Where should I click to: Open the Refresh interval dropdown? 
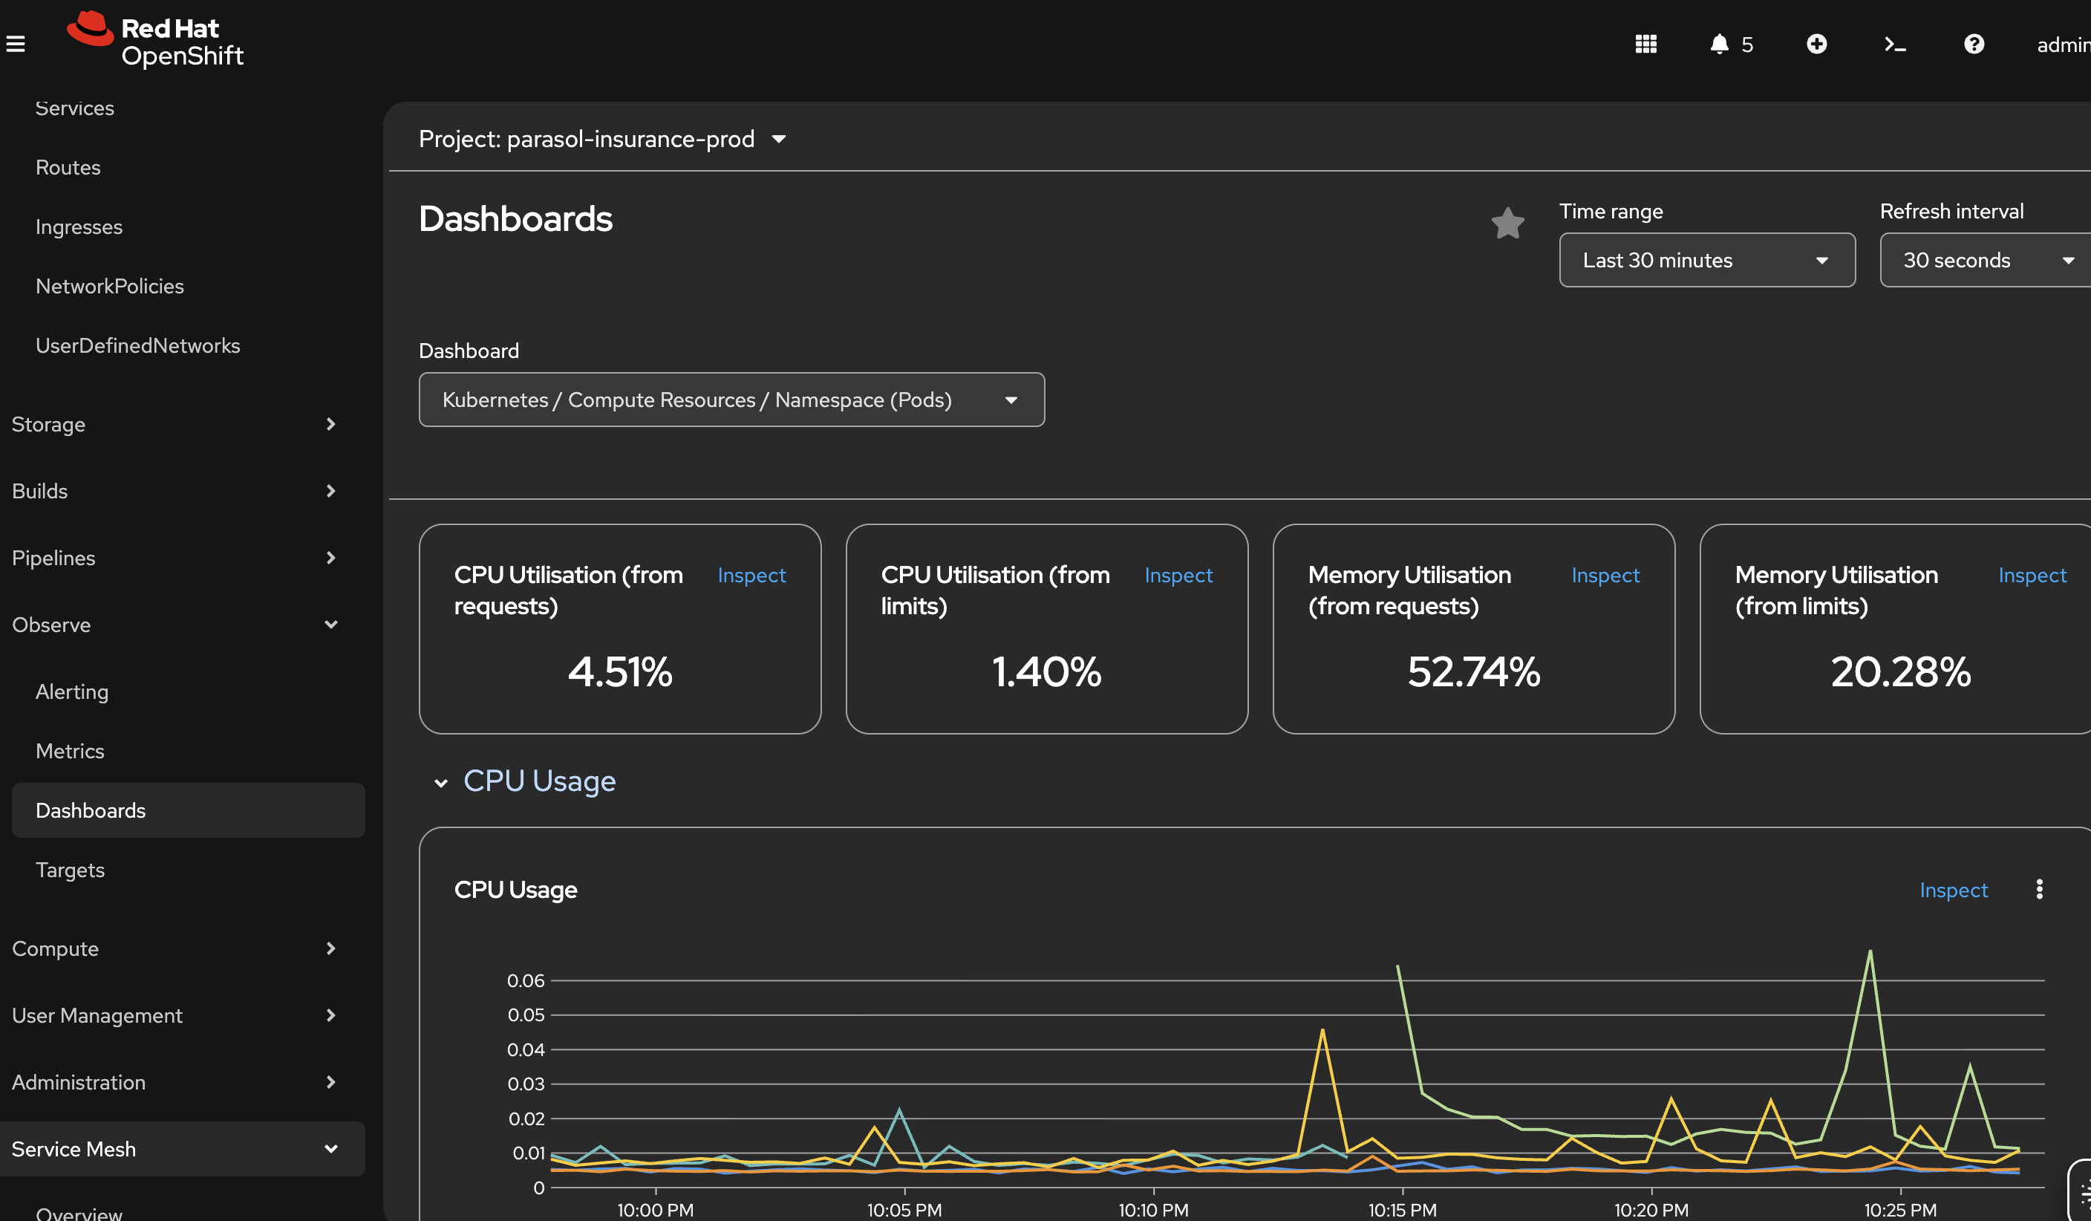tap(1984, 260)
